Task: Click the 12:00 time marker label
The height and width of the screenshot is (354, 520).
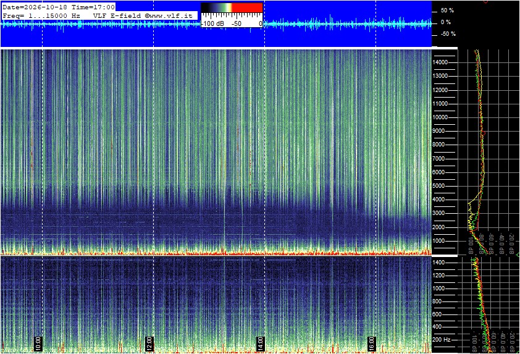Action: [149, 343]
